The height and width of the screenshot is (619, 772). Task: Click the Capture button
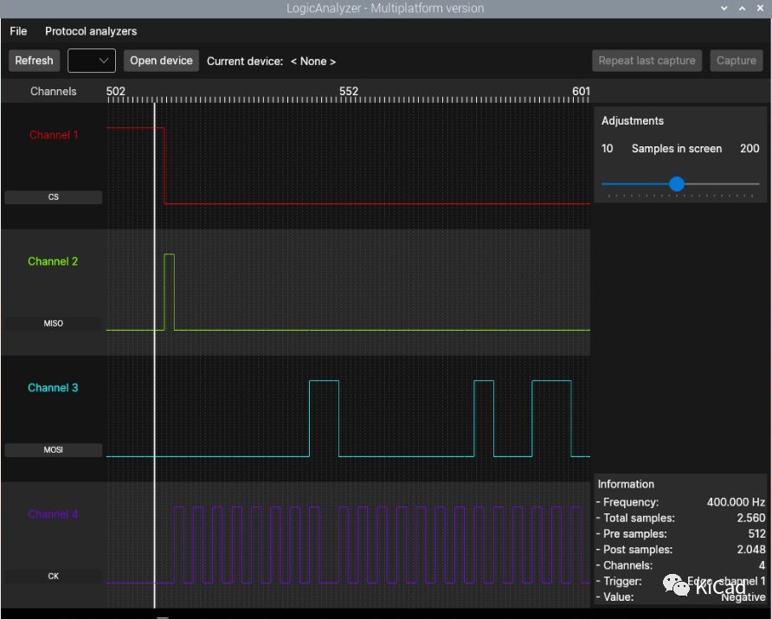(736, 61)
